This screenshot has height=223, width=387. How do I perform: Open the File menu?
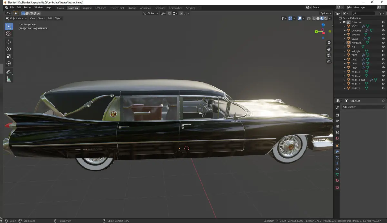pyautogui.click(x=12, y=7)
